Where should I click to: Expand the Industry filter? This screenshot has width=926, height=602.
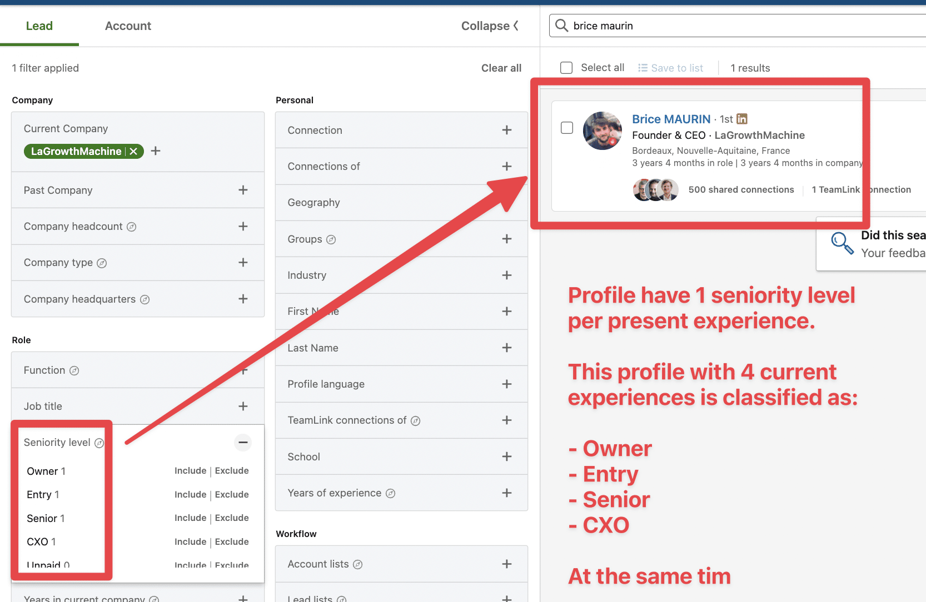click(507, 275)
